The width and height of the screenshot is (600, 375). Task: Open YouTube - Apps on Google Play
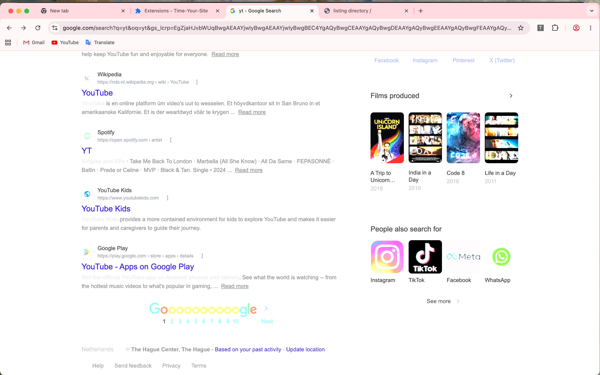click(137, 267)
